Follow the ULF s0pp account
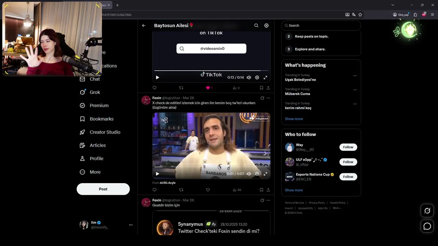438x246 pixels. click(x=348, y=162)
